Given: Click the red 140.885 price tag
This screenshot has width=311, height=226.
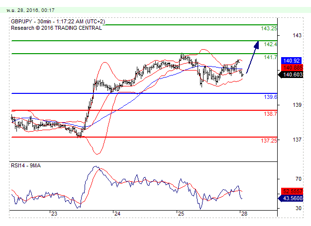Looking at the screenshot, I should point(293,68).
